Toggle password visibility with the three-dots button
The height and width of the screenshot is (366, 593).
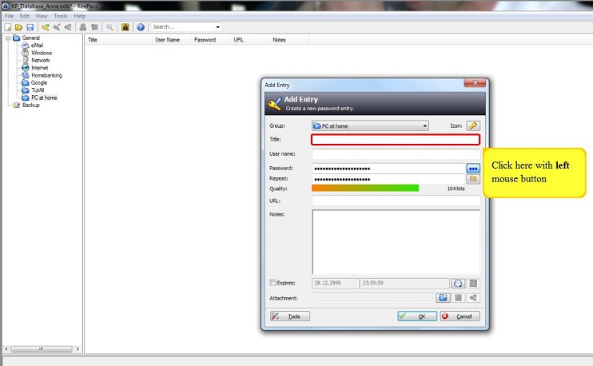(473, 169)
